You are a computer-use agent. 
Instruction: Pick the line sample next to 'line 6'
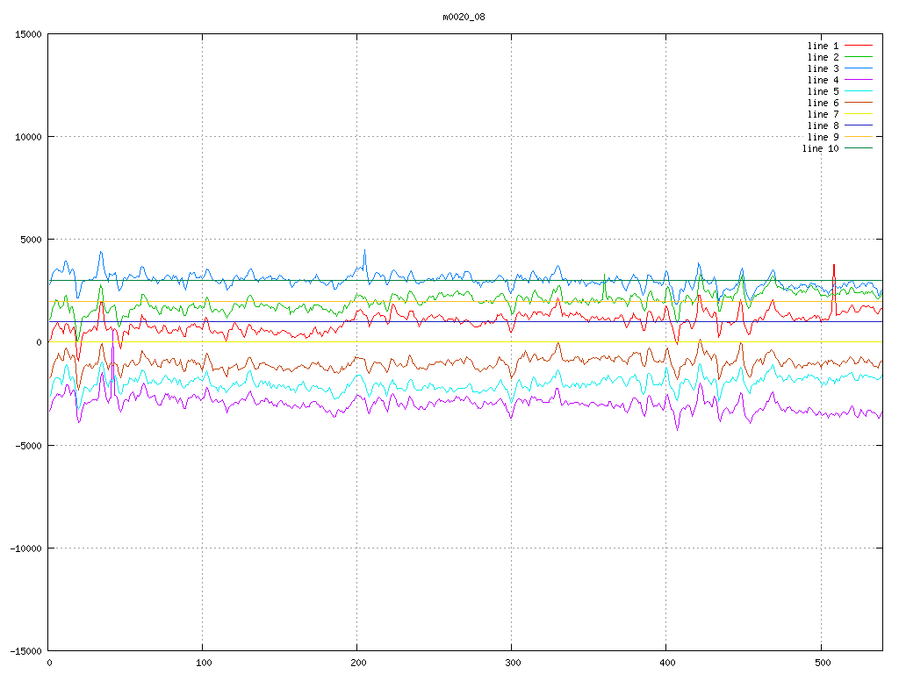pyautogui.click(x=859, y=103)
